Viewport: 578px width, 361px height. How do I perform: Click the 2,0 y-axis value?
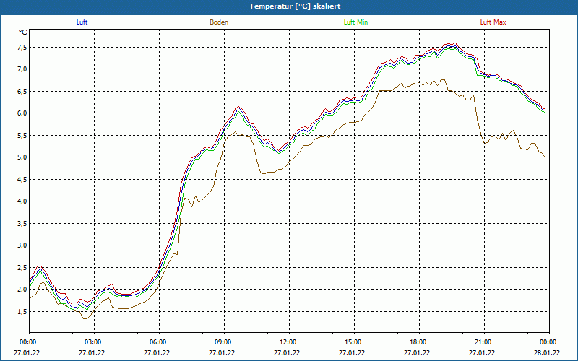[x=22, y=290]
